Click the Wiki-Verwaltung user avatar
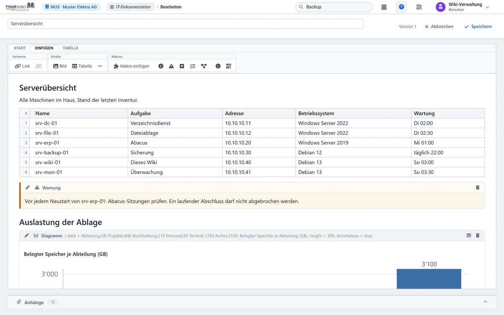This screenshot has width=504, height=315. [441, 7]
